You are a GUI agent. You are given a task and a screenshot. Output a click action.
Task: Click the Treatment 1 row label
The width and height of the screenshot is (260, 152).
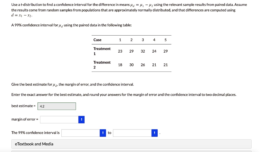[102, 51]
